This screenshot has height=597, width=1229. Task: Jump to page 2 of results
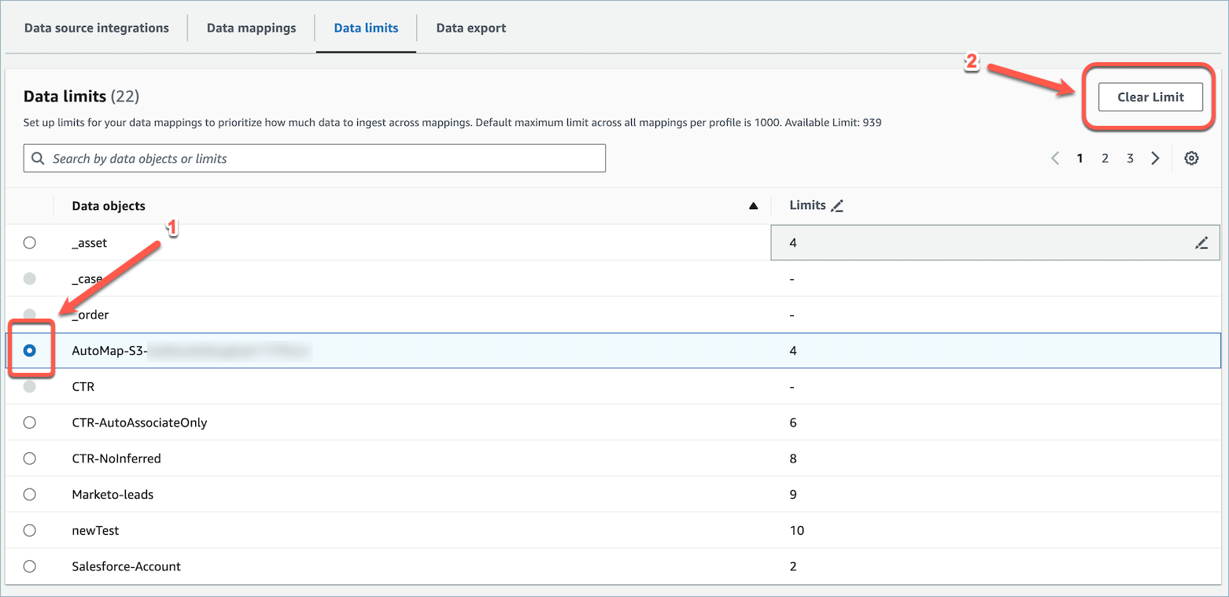1105,158
